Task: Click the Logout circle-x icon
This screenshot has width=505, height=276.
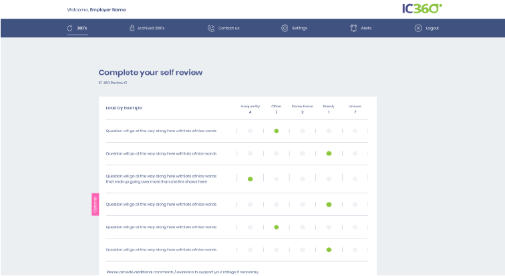Action: [418, 28]
